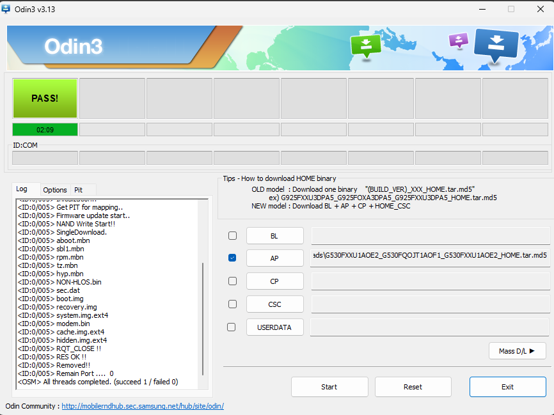Select the 'RES OK !!' log line
The height and width of the screenshot is (415, 554).
point(52,357)
